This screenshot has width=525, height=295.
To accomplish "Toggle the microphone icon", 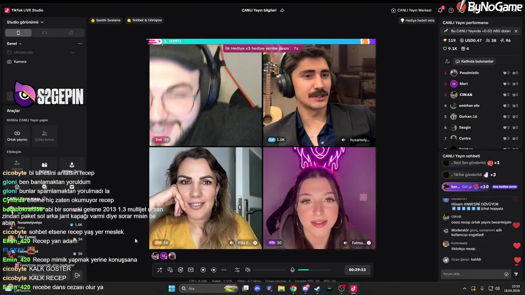I will (x=292, y=270).
